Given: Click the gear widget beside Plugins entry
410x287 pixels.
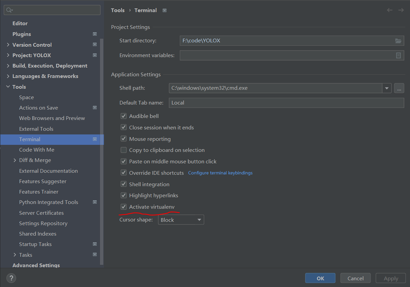Looking at the screenshot, I should point(95,34).
